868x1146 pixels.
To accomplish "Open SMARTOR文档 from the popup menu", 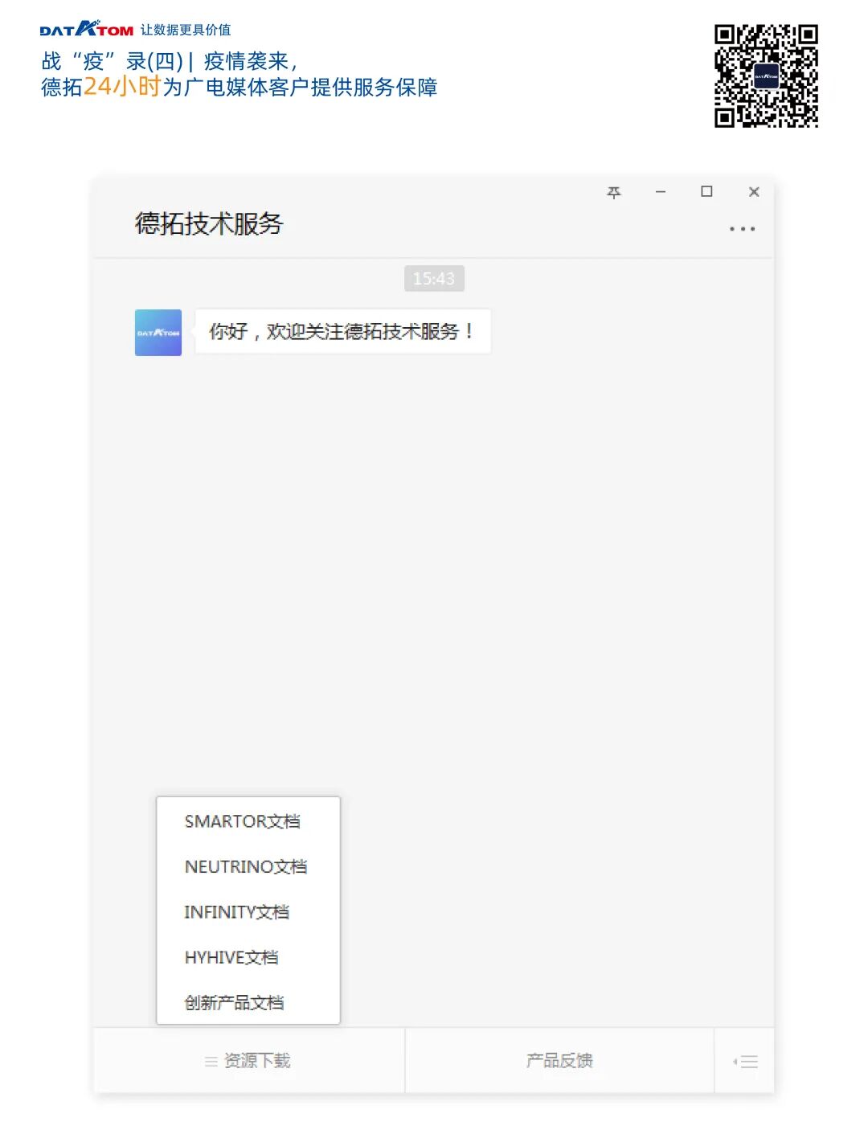I will click(248, 821).
